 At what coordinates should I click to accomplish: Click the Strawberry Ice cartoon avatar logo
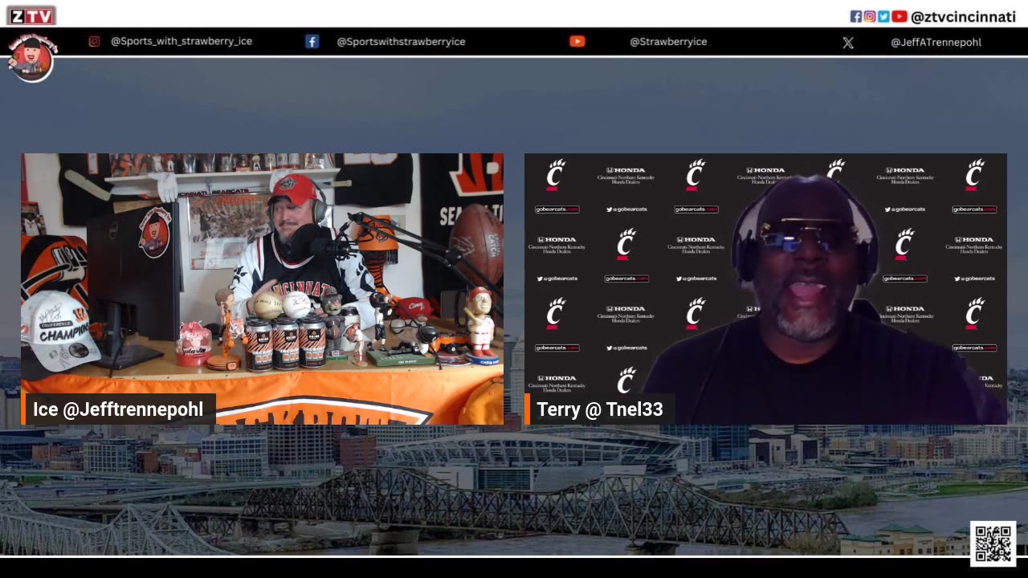pos(31,58)
